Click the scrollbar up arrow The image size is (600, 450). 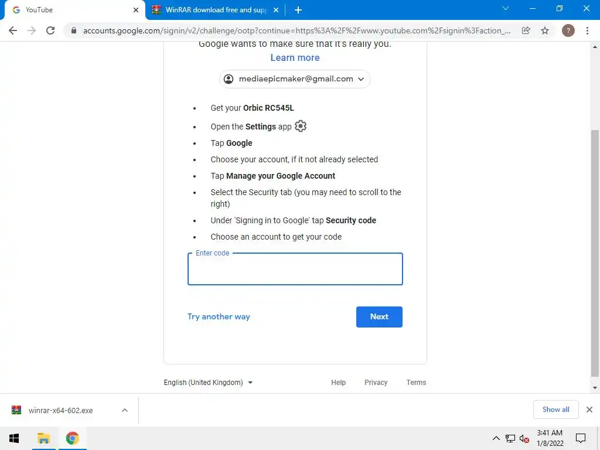click(595, 47)
